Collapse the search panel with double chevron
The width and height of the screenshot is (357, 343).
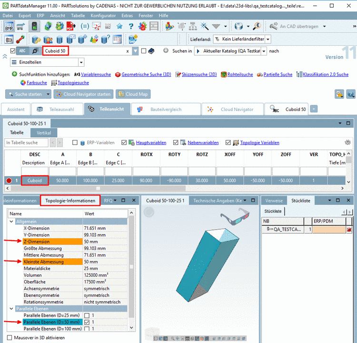(5, 57)
